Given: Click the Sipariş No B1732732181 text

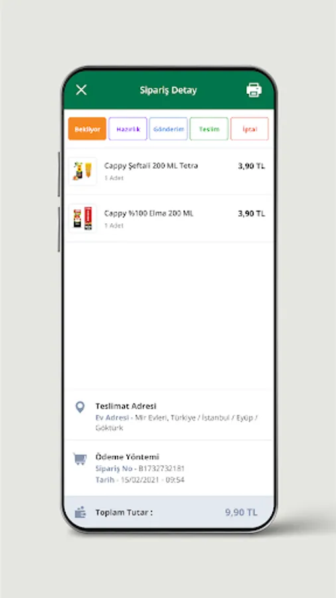Looking at the screenshot, I should [140, 468].
